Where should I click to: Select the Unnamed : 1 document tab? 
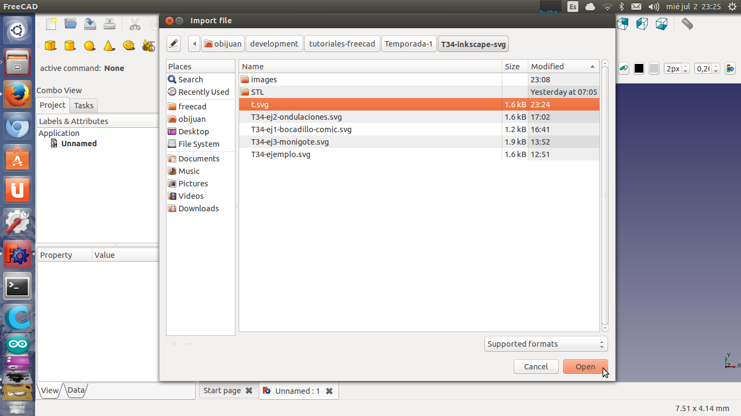(297, 391)
